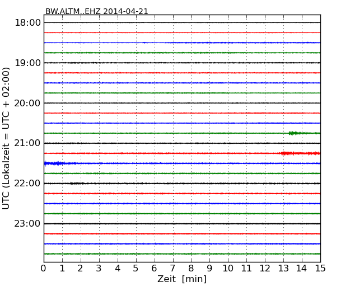
Task: Click the x-axis tick label 5
Action: [136, 269]
